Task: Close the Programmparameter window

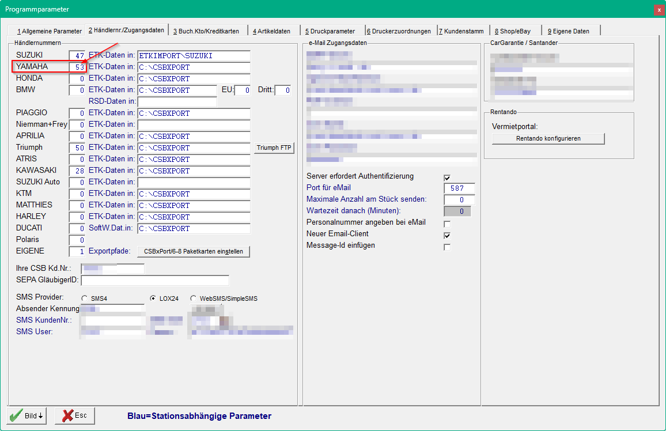Action: tap(659, 9)
